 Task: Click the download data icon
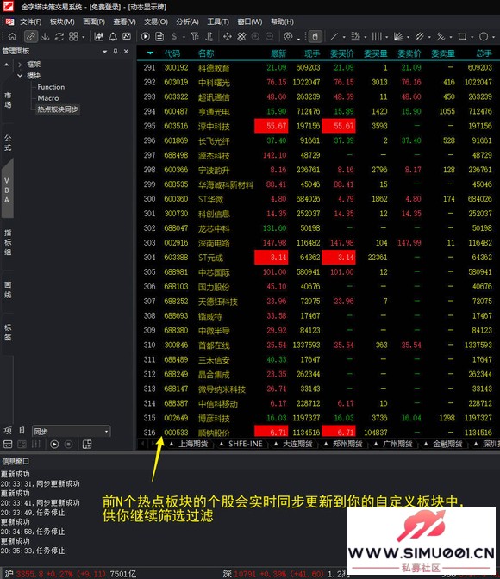click(45, 36)
